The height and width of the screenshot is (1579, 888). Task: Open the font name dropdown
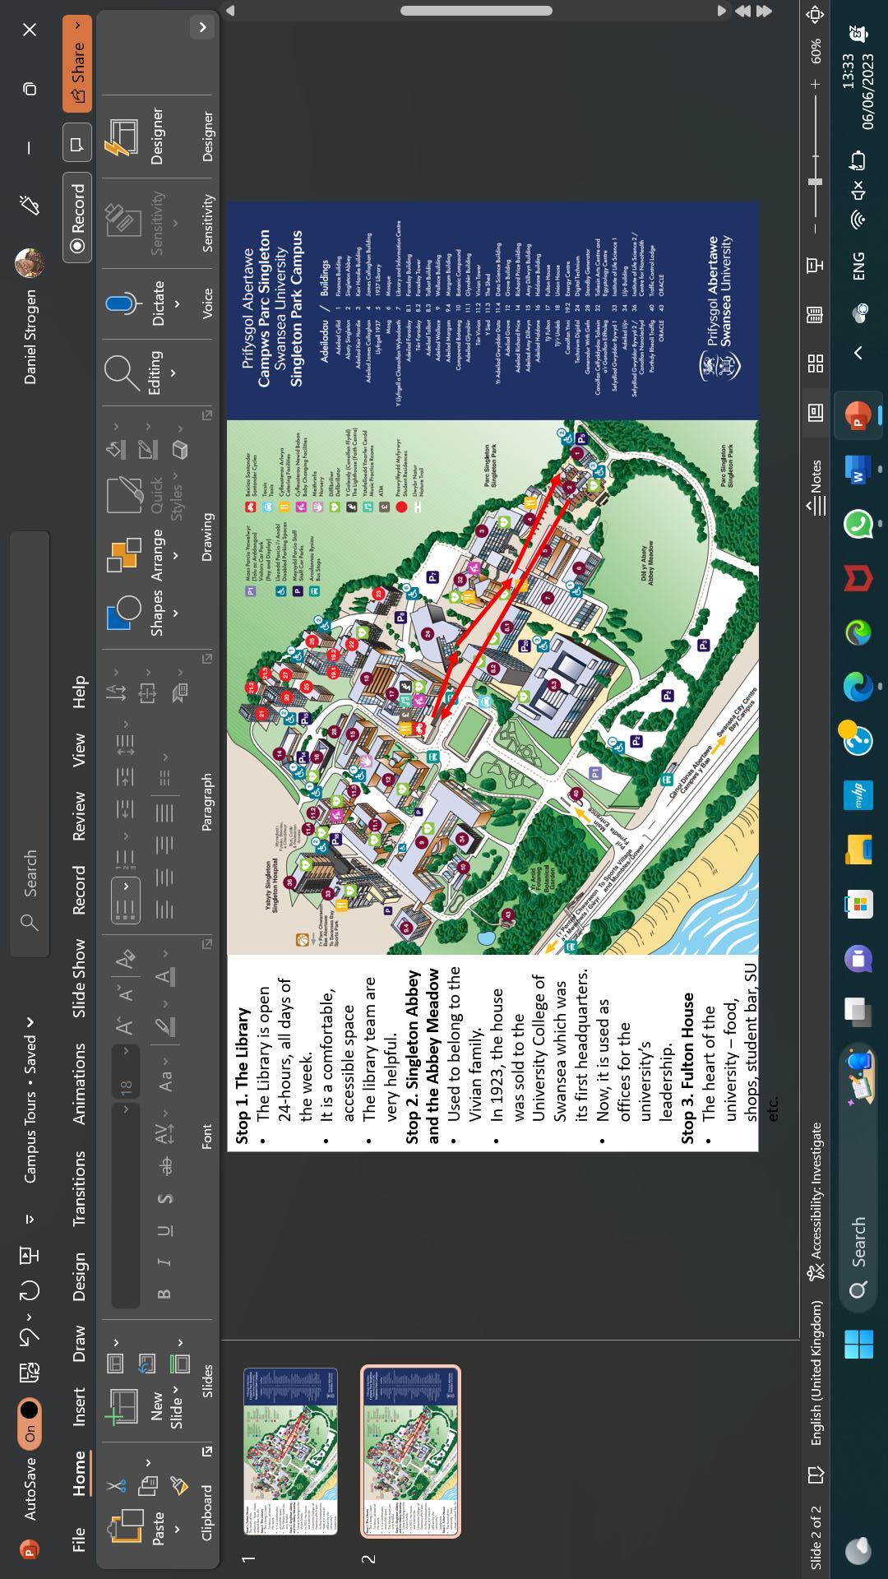point(126,1109)
